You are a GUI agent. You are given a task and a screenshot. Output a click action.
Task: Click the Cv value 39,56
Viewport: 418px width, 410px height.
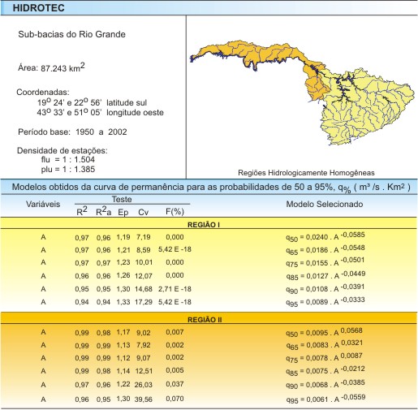144,399
